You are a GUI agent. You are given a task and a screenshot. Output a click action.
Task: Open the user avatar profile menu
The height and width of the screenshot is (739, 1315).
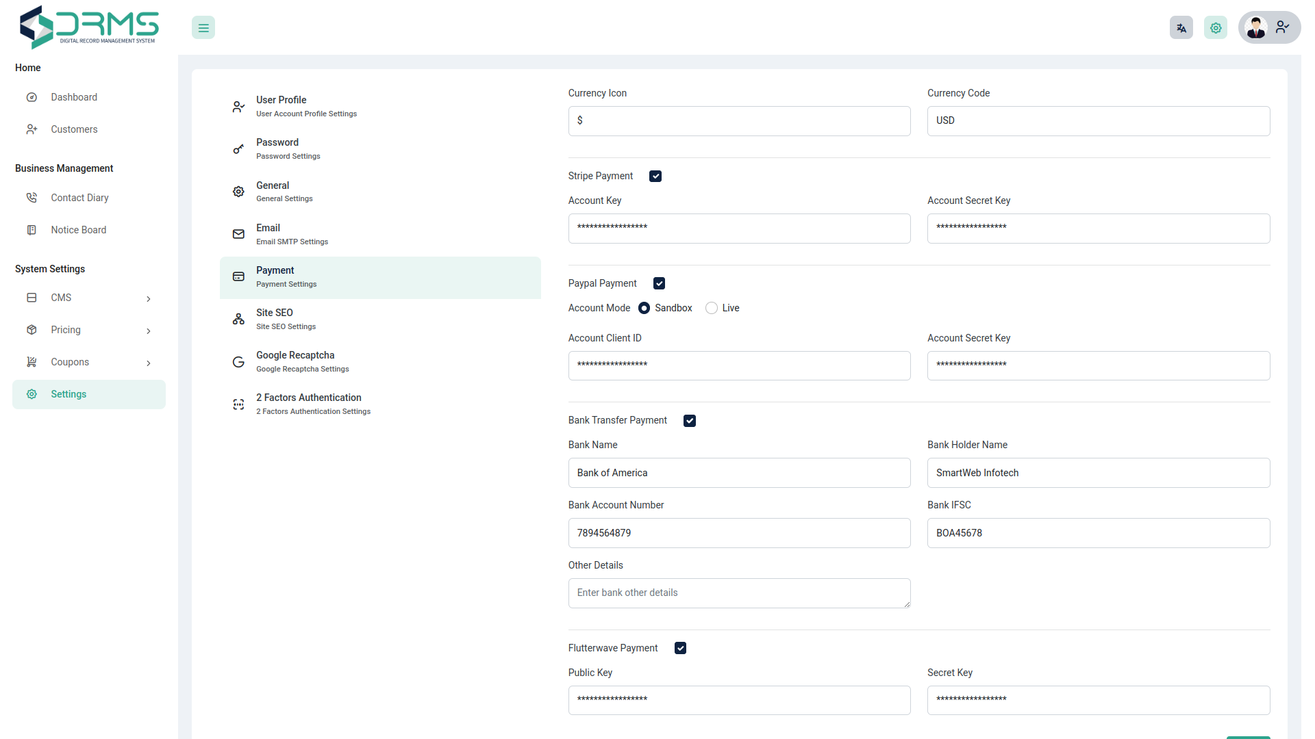click(x=1269, y=27)
